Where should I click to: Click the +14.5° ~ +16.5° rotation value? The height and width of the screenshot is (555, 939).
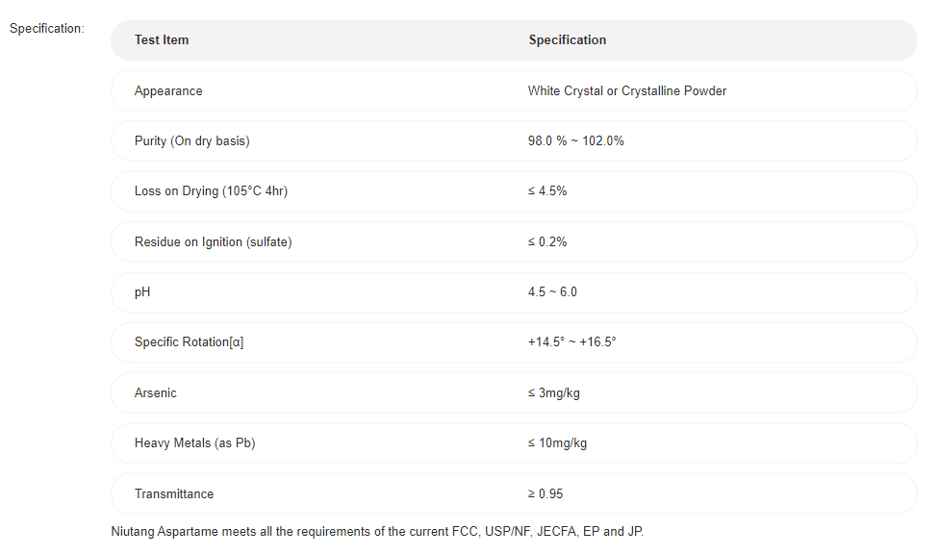pos(571,342)
